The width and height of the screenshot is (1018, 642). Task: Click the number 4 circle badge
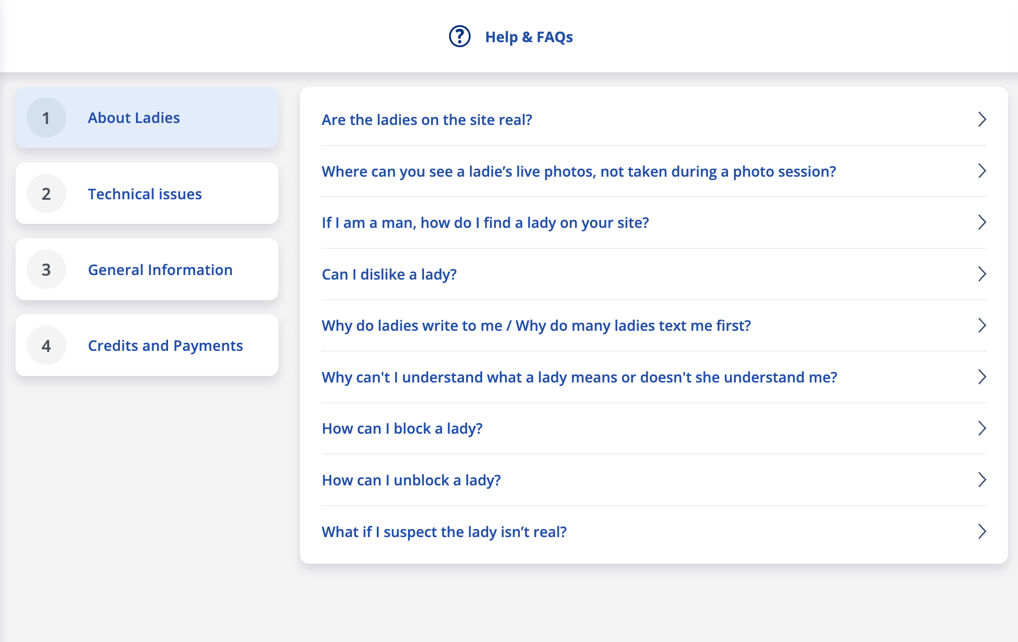click(46, 345)
